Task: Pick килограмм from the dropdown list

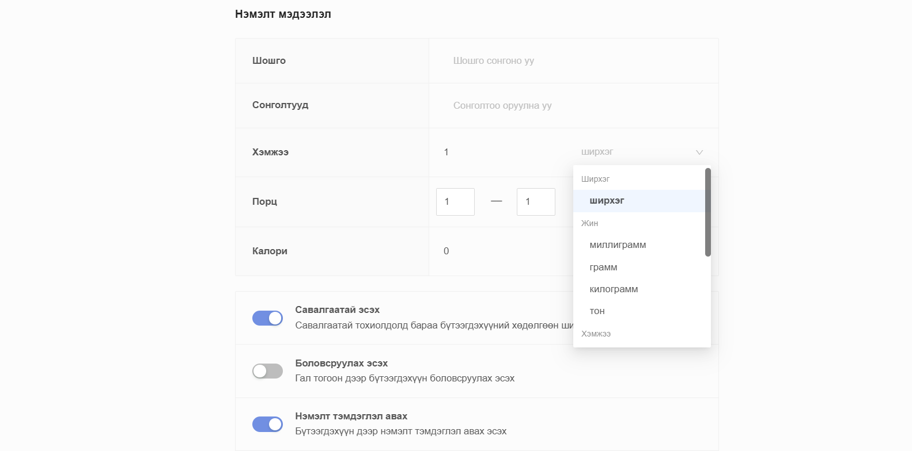Action: (x=614, y=289)
